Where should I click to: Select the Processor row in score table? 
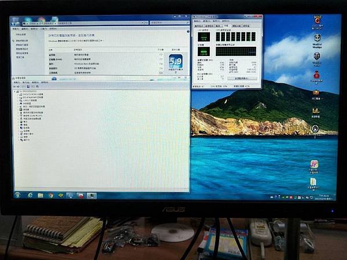[x=106, y=55]
